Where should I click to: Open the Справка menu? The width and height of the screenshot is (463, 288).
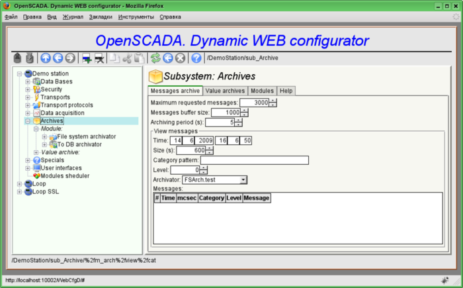(x=171, y=17)
